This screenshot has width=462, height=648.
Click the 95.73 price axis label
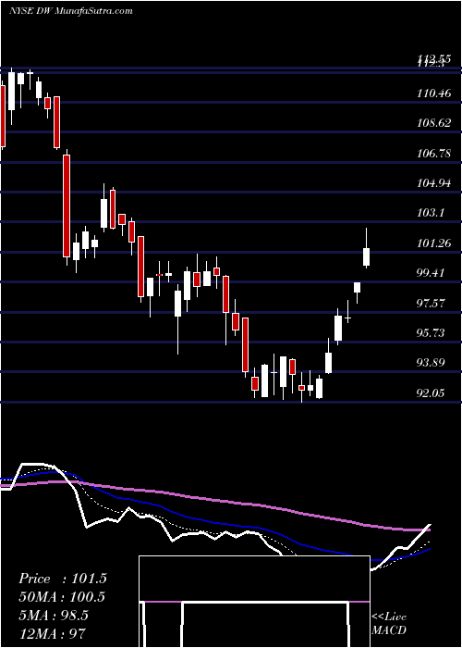coord(432,333)
